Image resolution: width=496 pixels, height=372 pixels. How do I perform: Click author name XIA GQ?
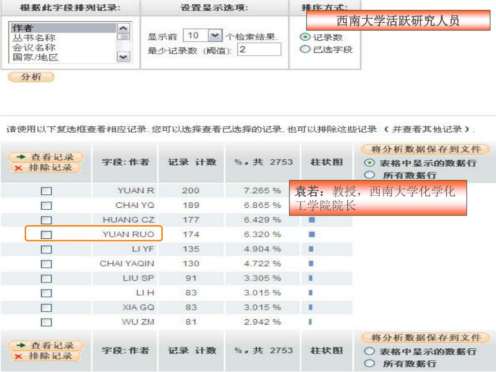138,307
